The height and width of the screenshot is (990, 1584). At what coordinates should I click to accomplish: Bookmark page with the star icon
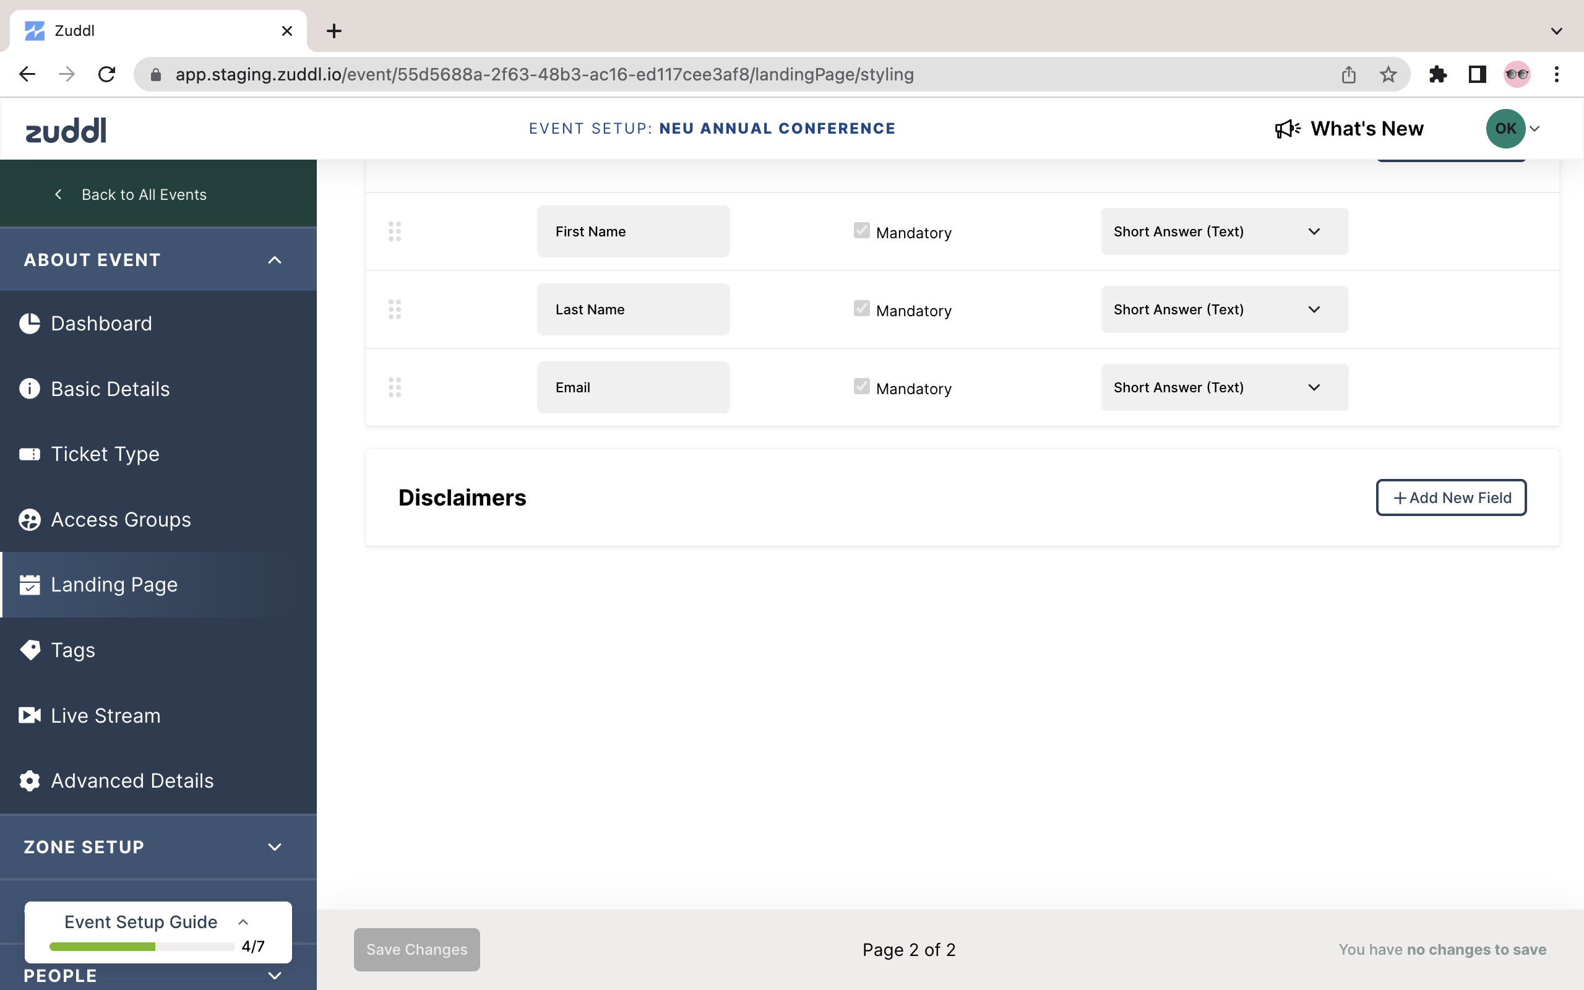point(1388,75)
